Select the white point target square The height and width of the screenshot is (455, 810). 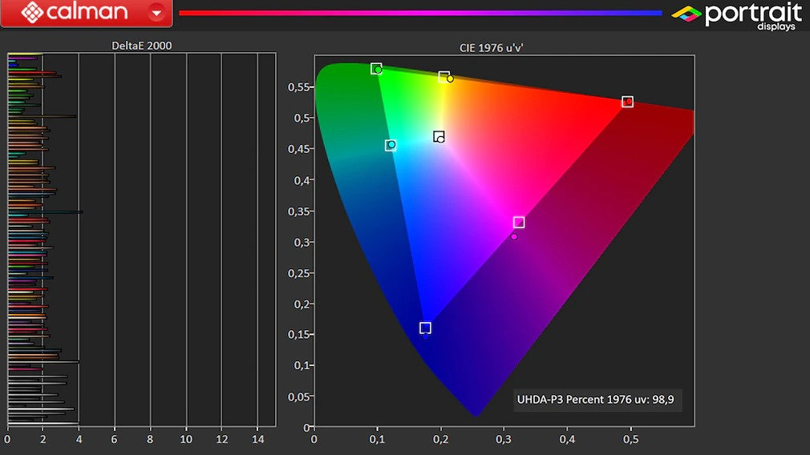(x=439, y=136)
